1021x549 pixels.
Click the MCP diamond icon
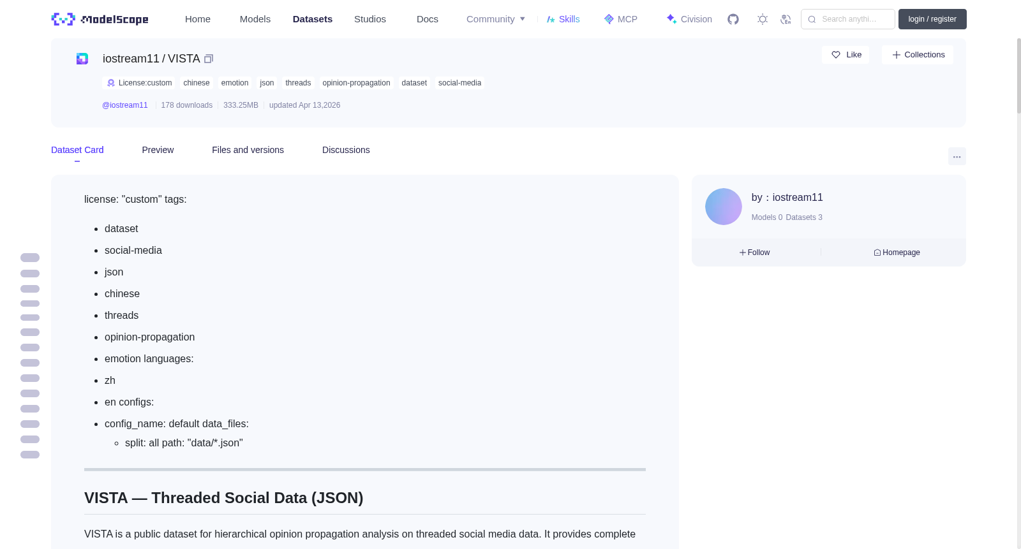pos(609,19)
